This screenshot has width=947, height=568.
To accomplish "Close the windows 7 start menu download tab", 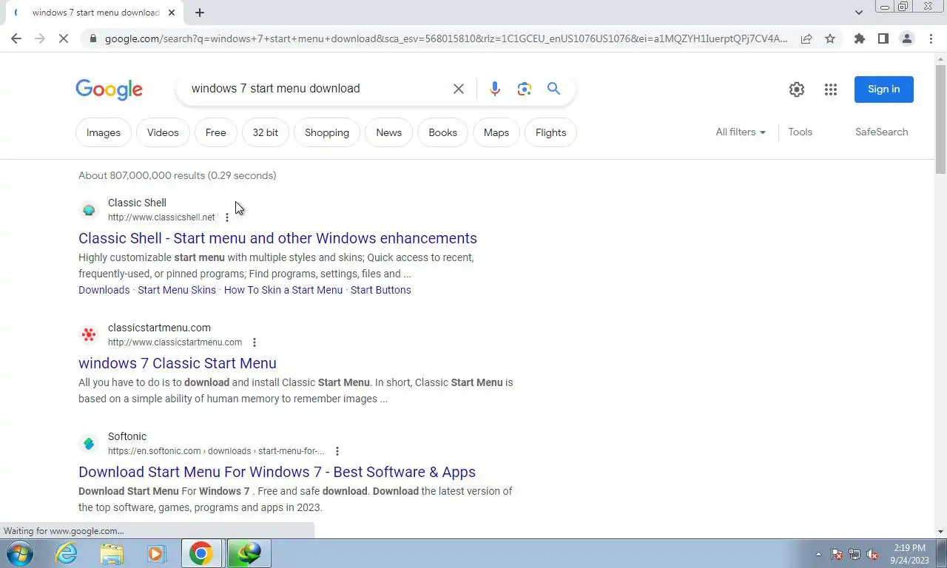I will tap(172, 13).
